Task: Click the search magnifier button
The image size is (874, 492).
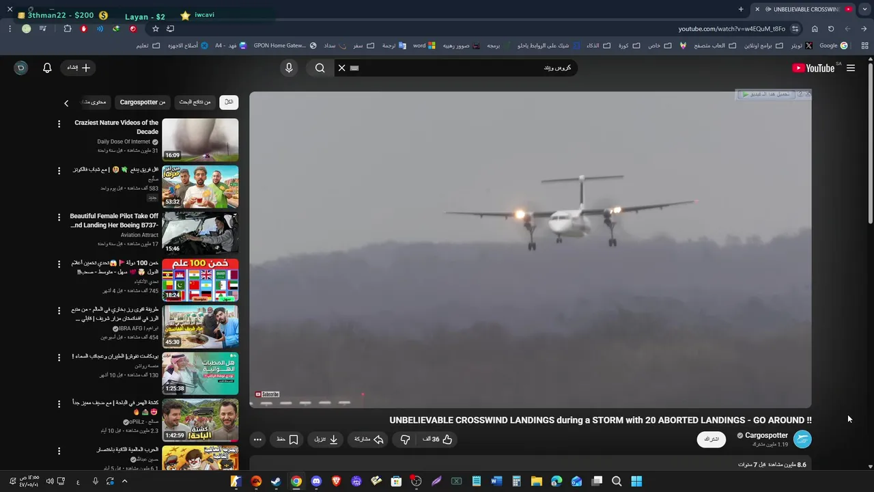Action: tap(320, 68)
